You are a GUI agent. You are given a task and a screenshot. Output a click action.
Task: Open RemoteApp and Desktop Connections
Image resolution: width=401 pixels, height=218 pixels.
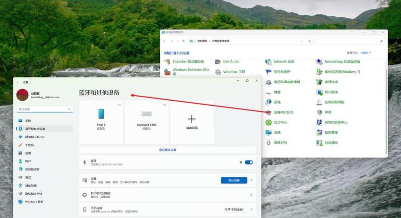pyautogui.click(x=338, y=61)
